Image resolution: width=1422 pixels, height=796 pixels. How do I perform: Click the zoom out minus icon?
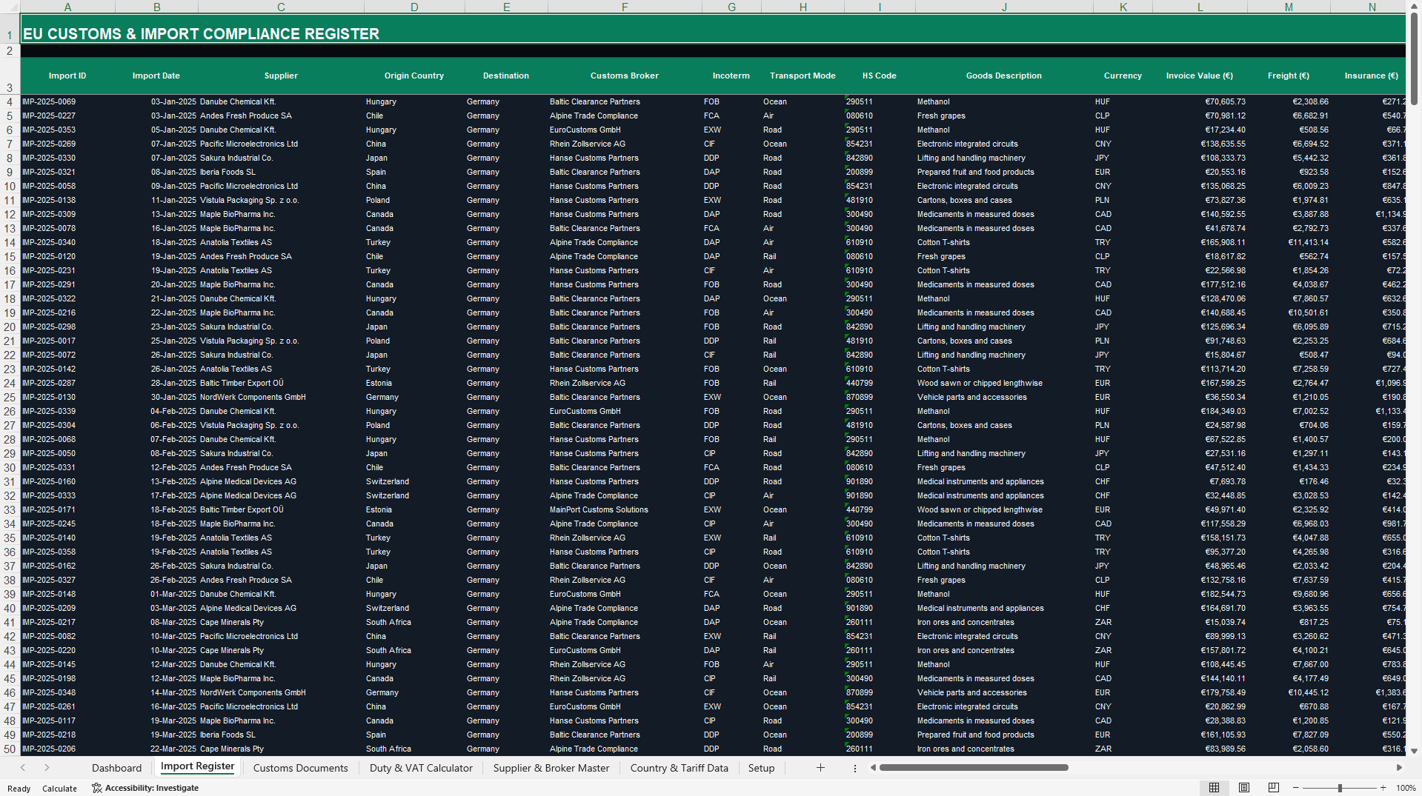[x=1296, y=788]
